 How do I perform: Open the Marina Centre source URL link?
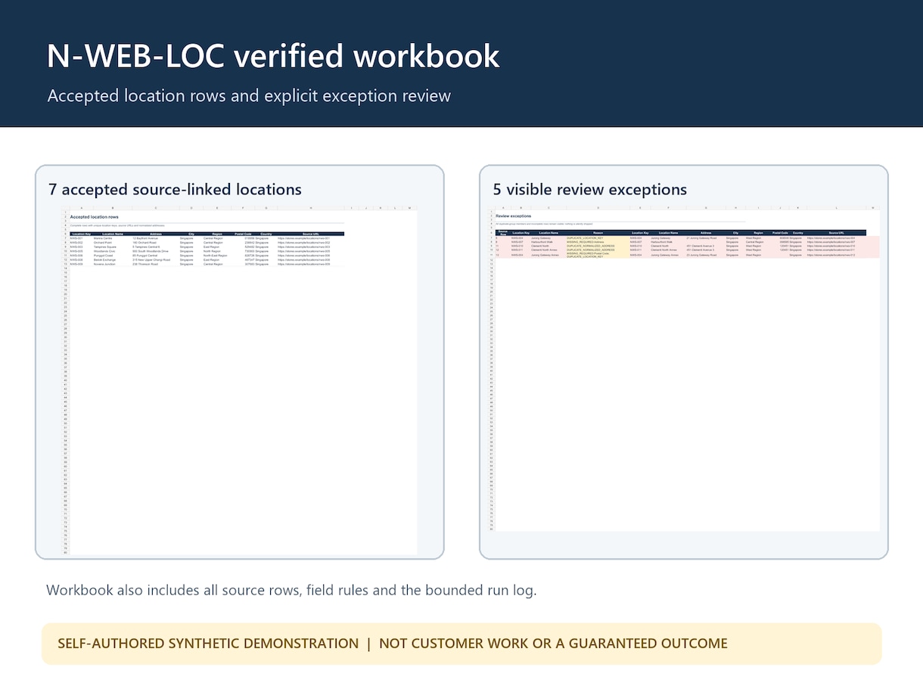pos(303,238)
